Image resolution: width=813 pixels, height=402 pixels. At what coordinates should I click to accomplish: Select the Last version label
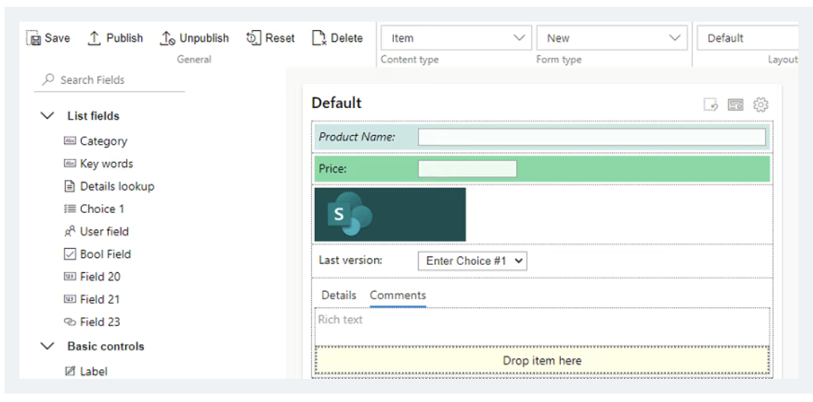(350, 260)
